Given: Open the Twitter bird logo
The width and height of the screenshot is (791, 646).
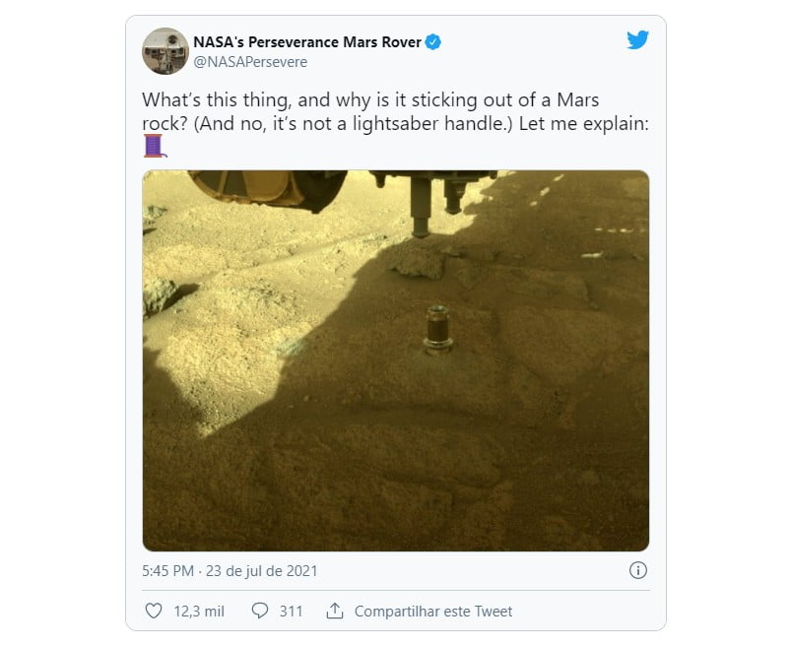Looking at the screenshot, I should click(x=637, y=39).
